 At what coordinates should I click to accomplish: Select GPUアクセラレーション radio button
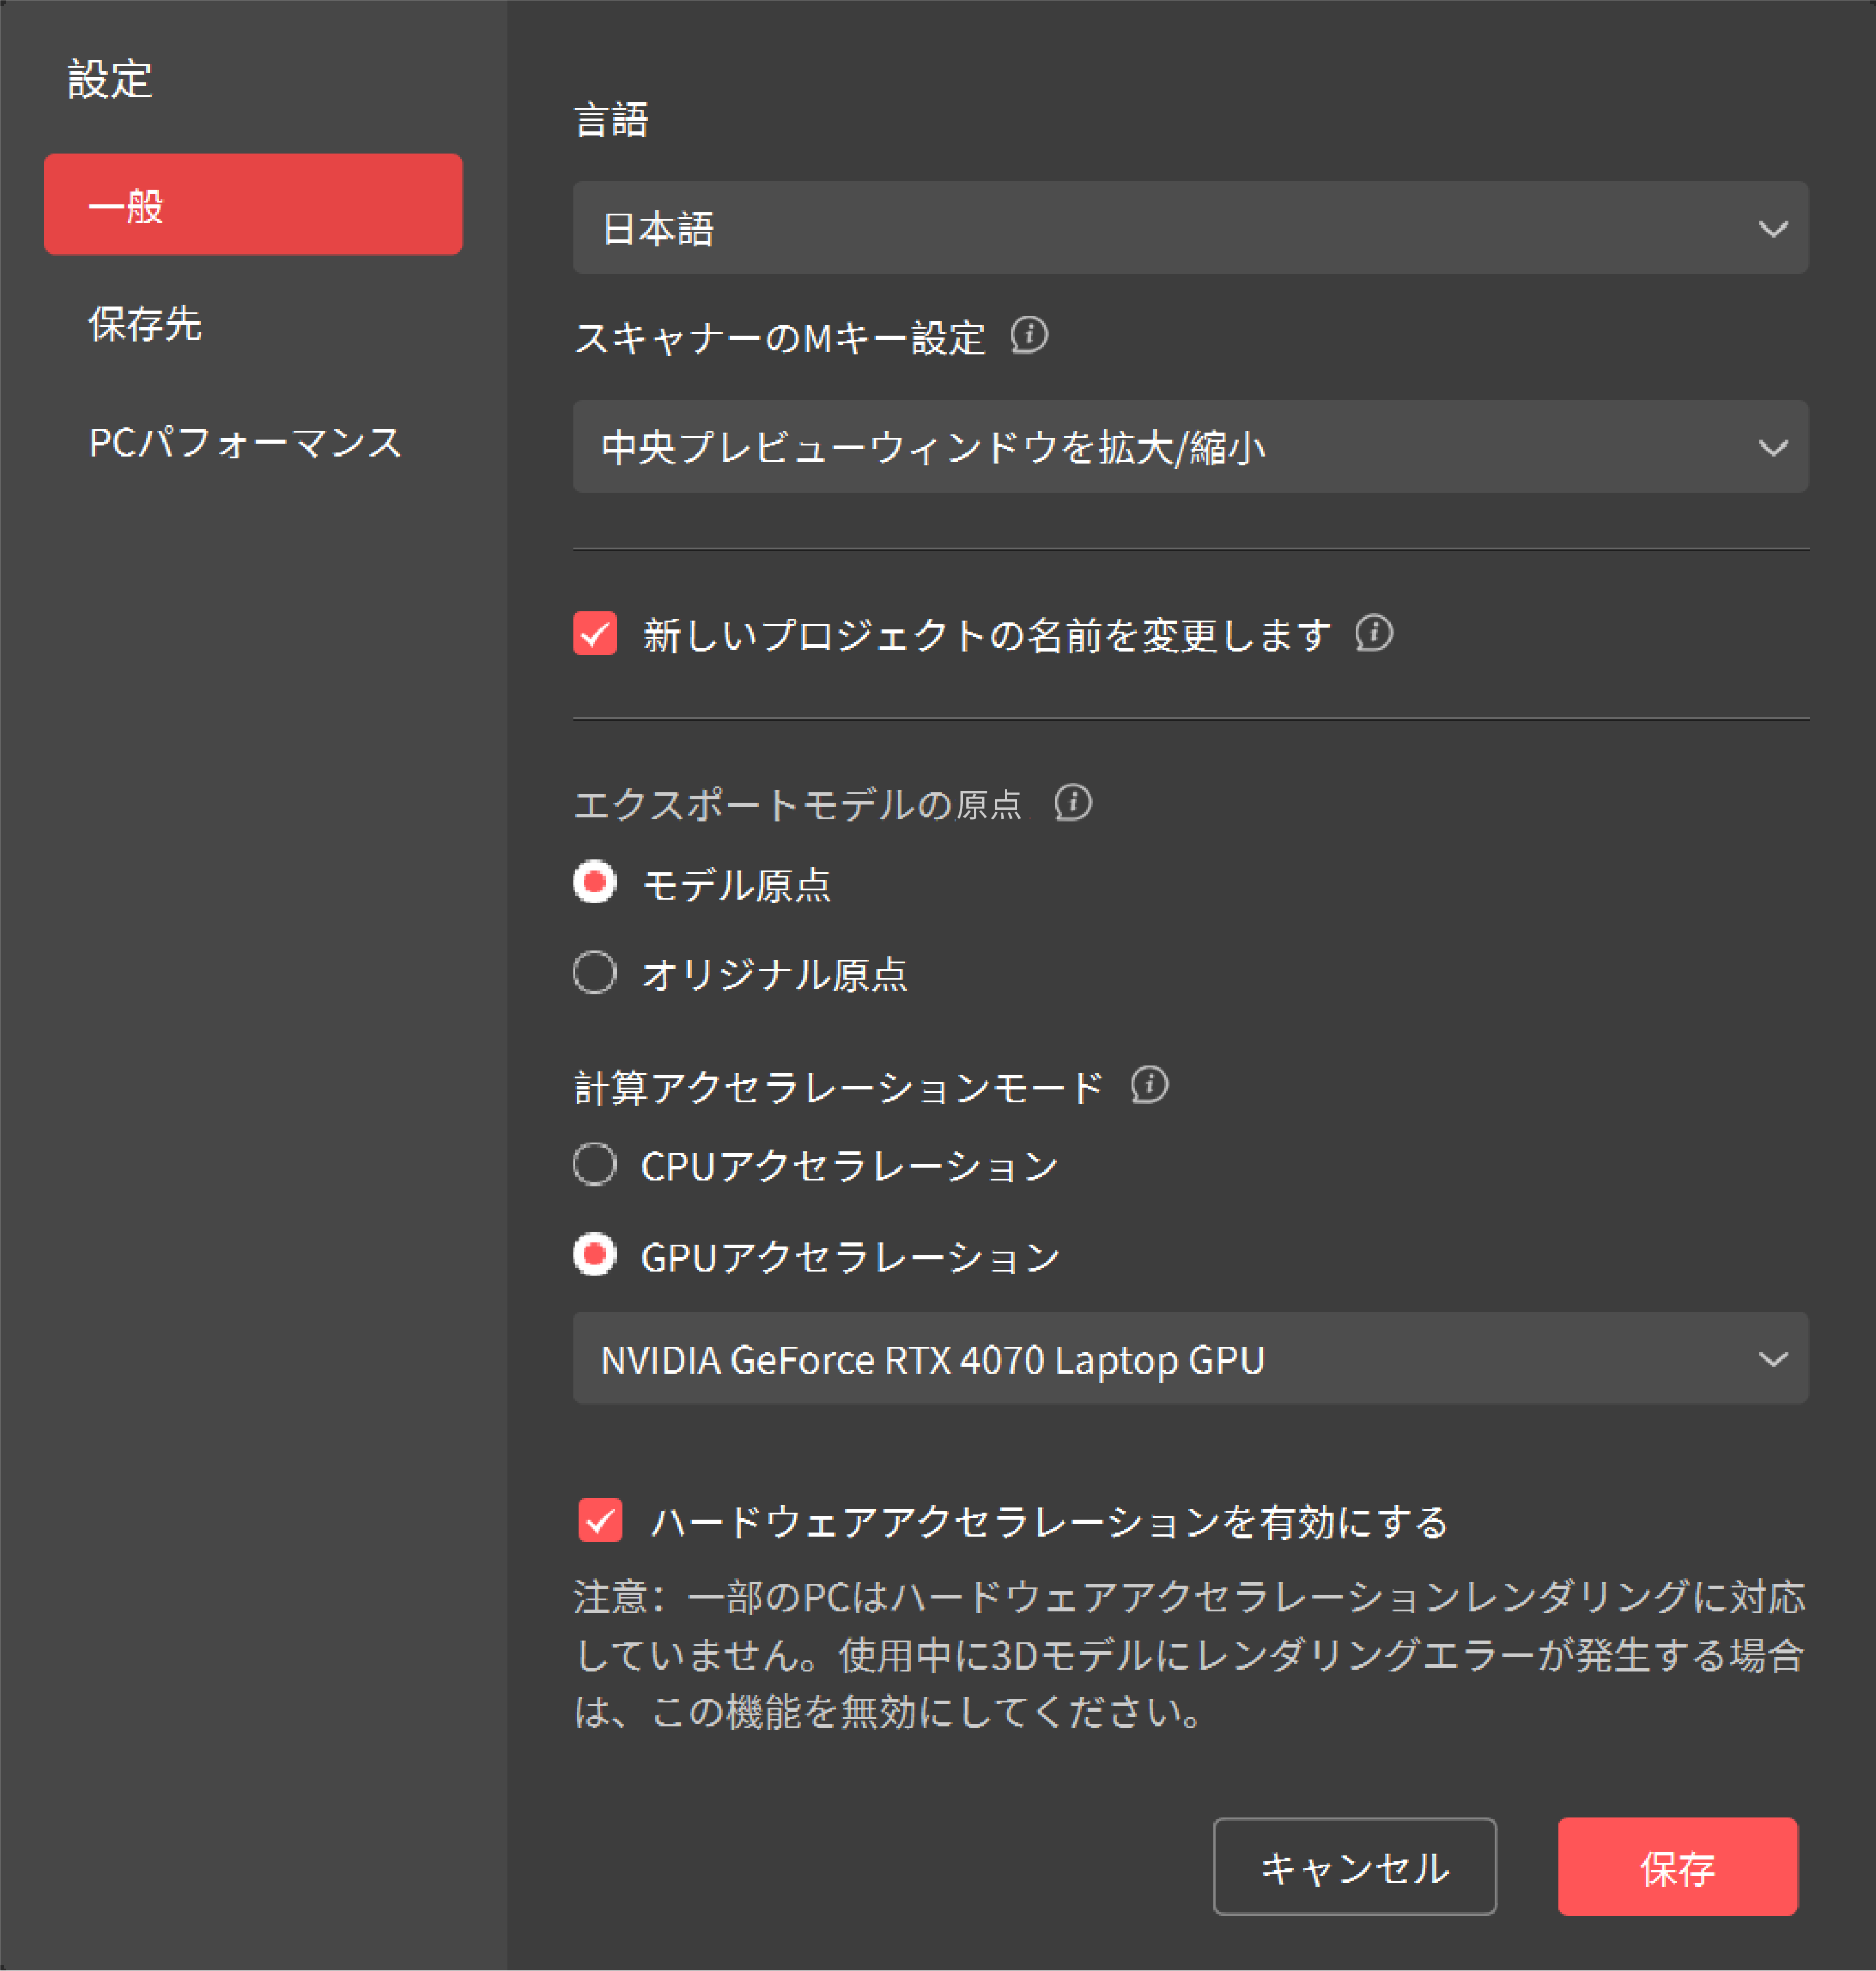pyautogui.click(x=595, y=1254)
